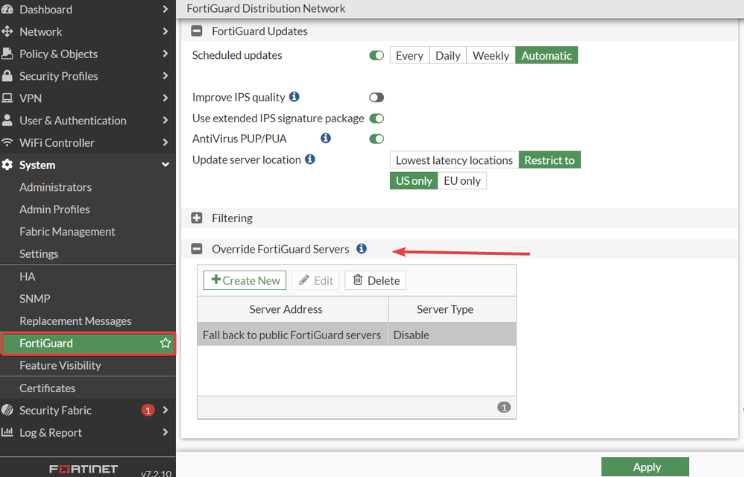
Task: Click the System gear icon
Action: pos(7,165)
